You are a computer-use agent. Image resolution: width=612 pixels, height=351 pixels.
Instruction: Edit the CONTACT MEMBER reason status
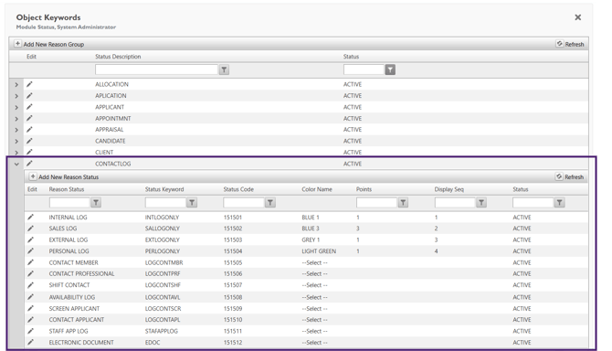pyautogui.click(x=30, y=262)
